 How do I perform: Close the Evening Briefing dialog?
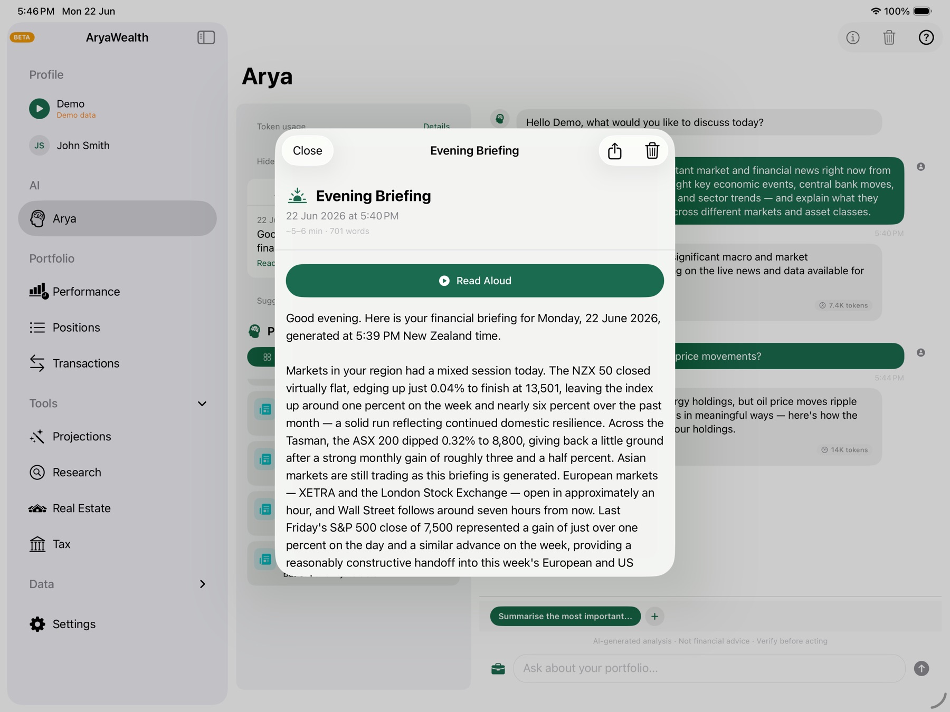pyautogui.click(x=307, y=151)
